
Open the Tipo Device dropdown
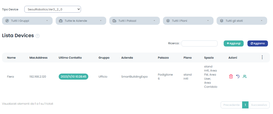53,9
